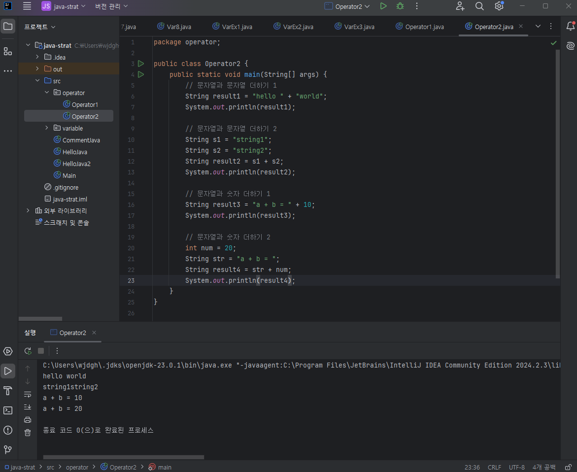Switch to VarEx1.java tab

coord(232,27)
